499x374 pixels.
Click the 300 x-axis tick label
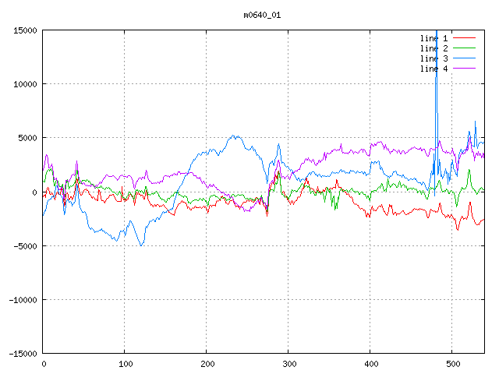click(288, 364)
